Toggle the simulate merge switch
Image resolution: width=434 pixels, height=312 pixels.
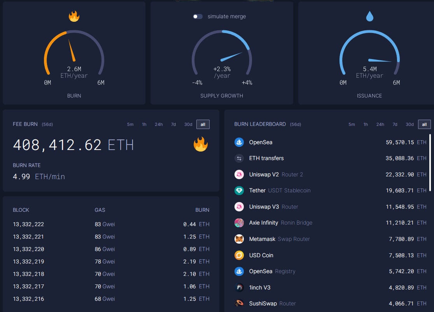(x=198, y=17)
